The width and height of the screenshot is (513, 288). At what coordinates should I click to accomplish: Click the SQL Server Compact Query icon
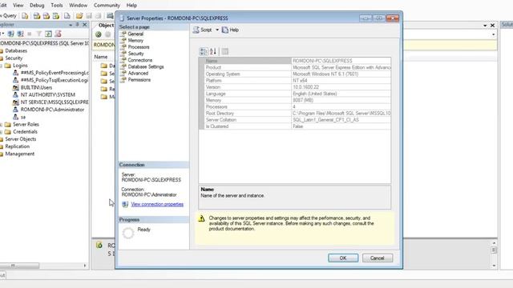pyautogui.click(x=67, y=16)
